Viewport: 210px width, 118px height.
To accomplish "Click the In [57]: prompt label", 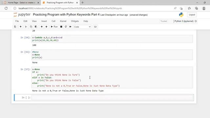I will coord(26,69).
